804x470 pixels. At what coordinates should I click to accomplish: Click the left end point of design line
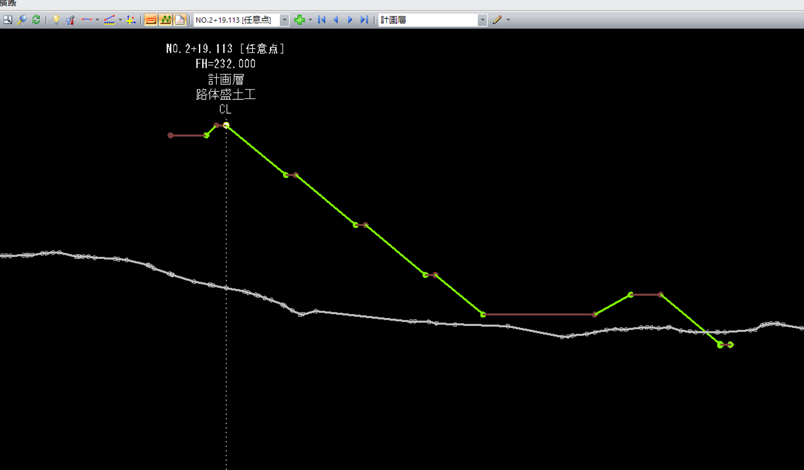pyautogui.click(x=170, y=135)
